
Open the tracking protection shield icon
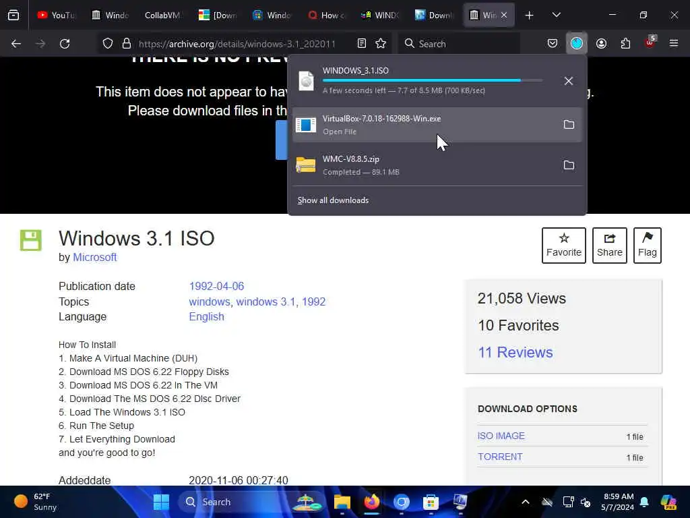point(108,44)
